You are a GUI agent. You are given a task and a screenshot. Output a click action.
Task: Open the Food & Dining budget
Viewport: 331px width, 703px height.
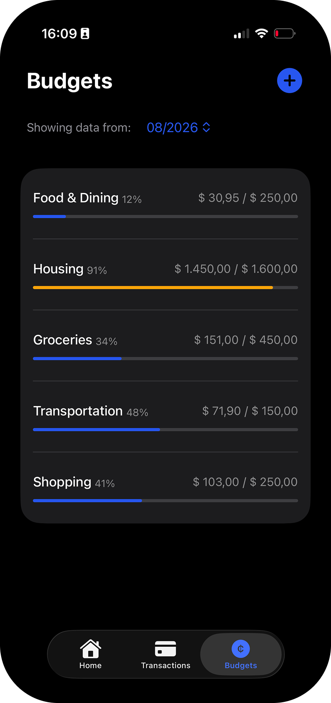pyautogui.click(x=165, y=204)
